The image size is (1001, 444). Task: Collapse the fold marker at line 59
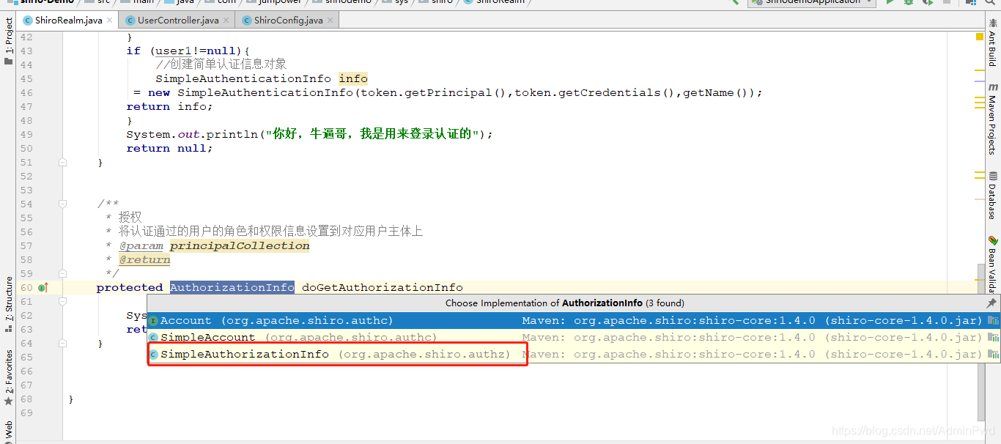[62, 273]
